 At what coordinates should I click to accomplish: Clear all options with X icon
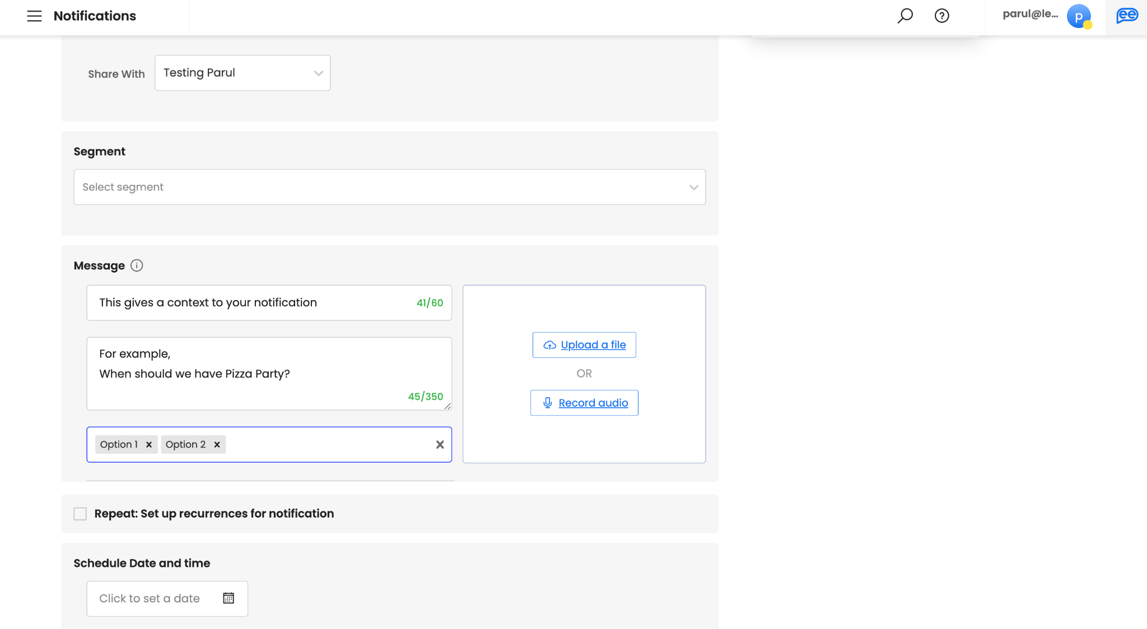click(x=440, y=445)
